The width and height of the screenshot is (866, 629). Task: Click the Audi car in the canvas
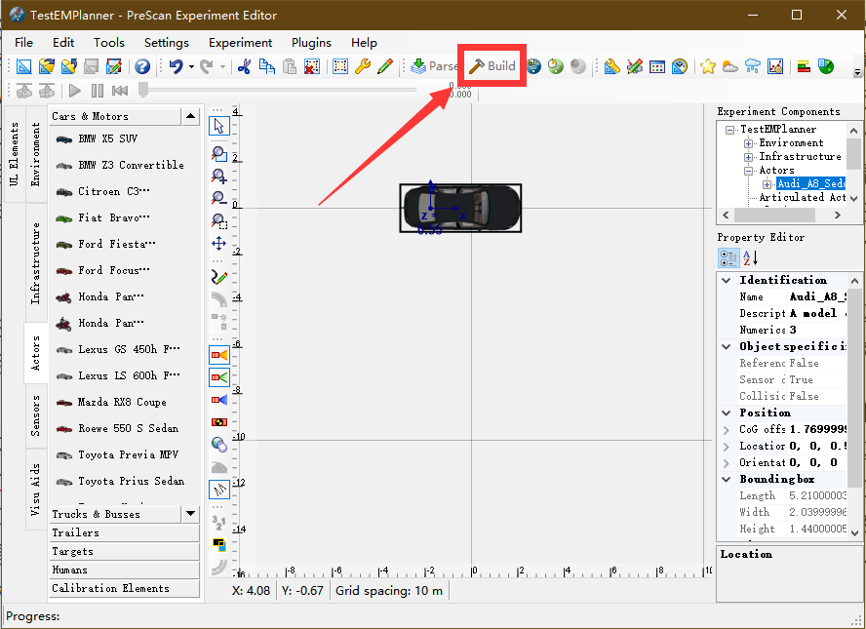click(x=460, y=208)
